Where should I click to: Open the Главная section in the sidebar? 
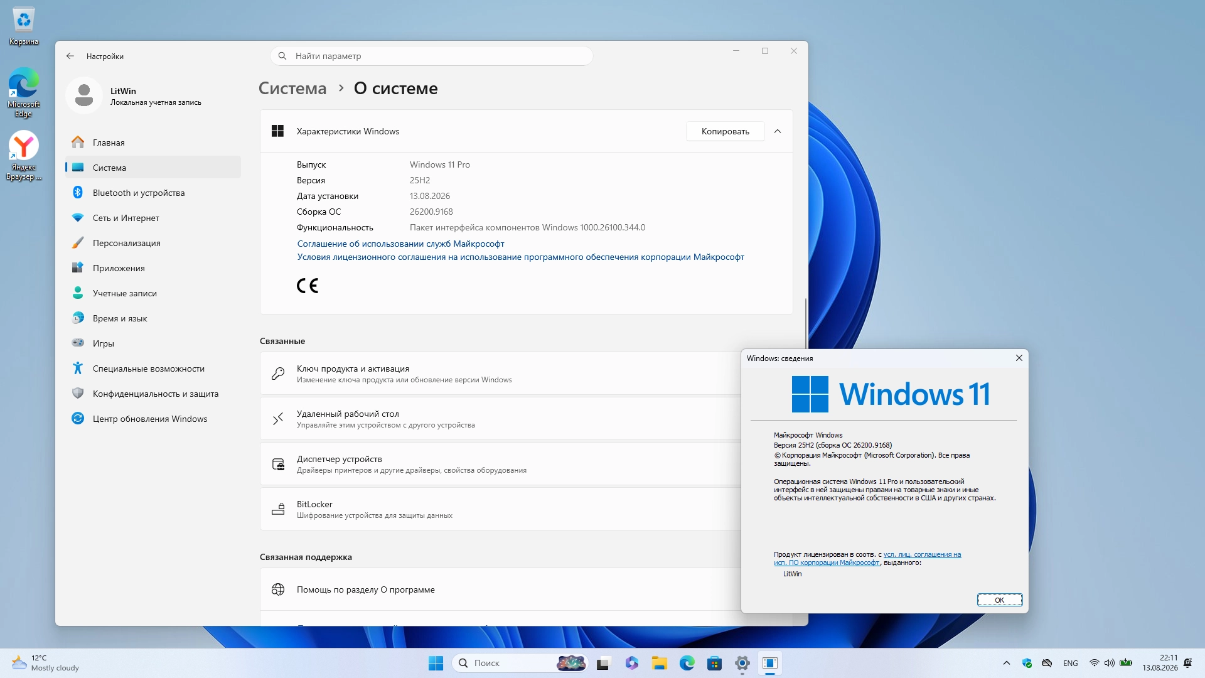[x=153, y=143]
